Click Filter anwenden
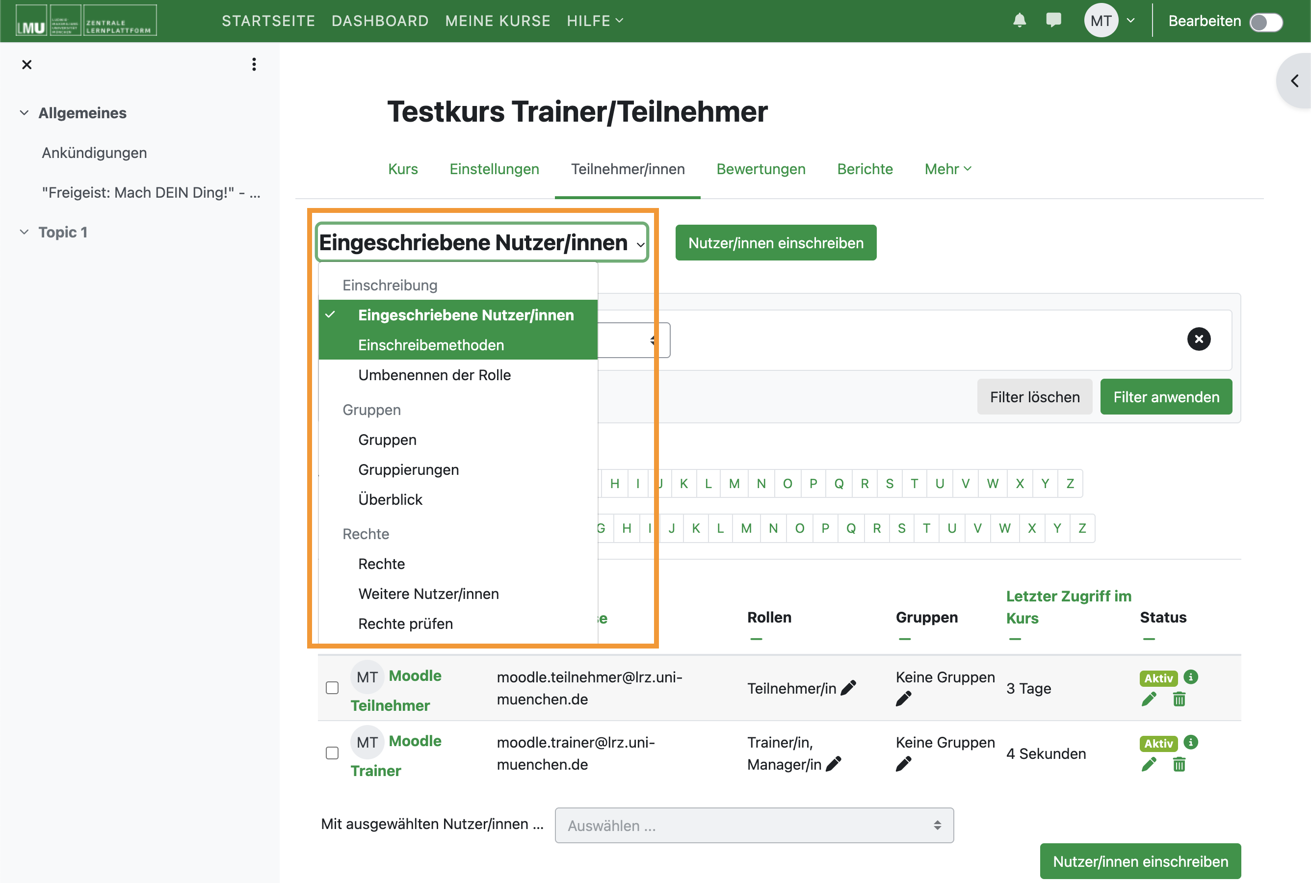The image size is (1311, 883). pyautogui.click(x=1166, y=397)
